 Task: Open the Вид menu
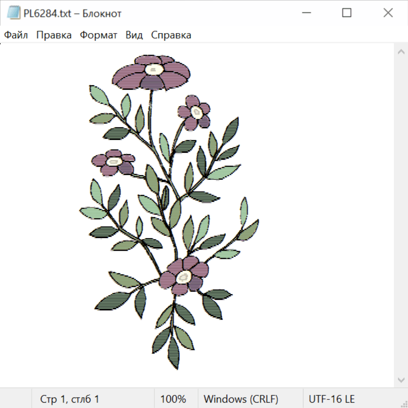click(134, 35)
